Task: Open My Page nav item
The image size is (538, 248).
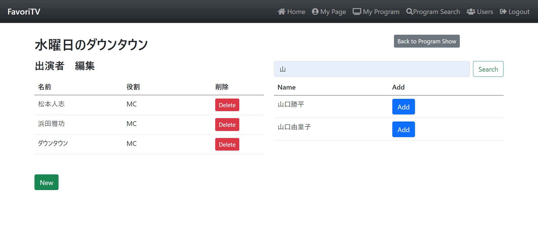Action: pyautogui.click(x=329, y=11)
